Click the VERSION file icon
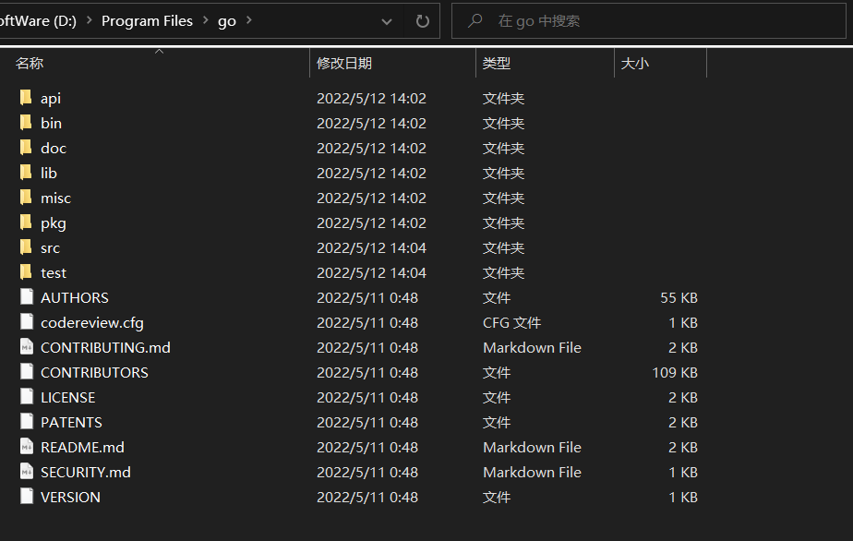Image resolution: width=853 pixels, height=541 pixels. [x=27, y=497]
